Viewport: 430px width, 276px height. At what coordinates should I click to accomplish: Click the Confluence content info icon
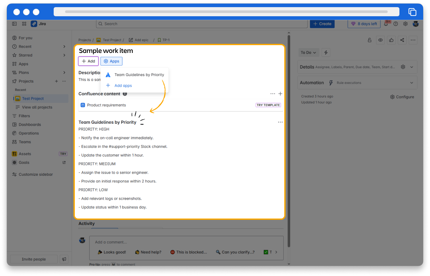[x=125, y=94]
